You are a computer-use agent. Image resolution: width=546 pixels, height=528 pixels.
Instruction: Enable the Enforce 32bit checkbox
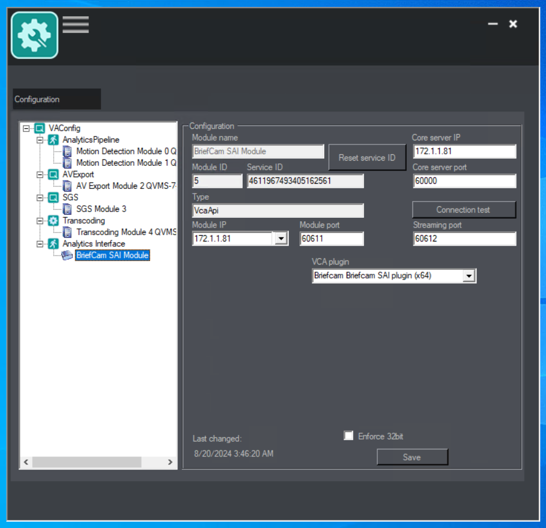tap(348, 436)
